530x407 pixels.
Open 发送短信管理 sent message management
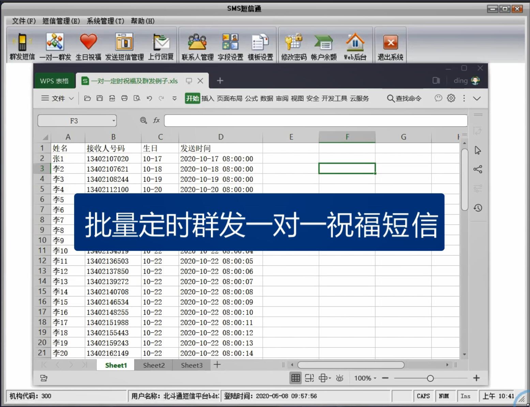(124, 46)
